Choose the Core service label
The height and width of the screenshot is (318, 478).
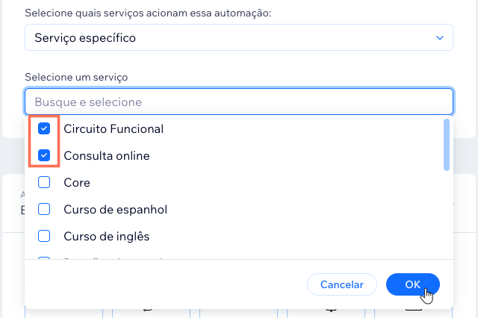click(77, 183)
